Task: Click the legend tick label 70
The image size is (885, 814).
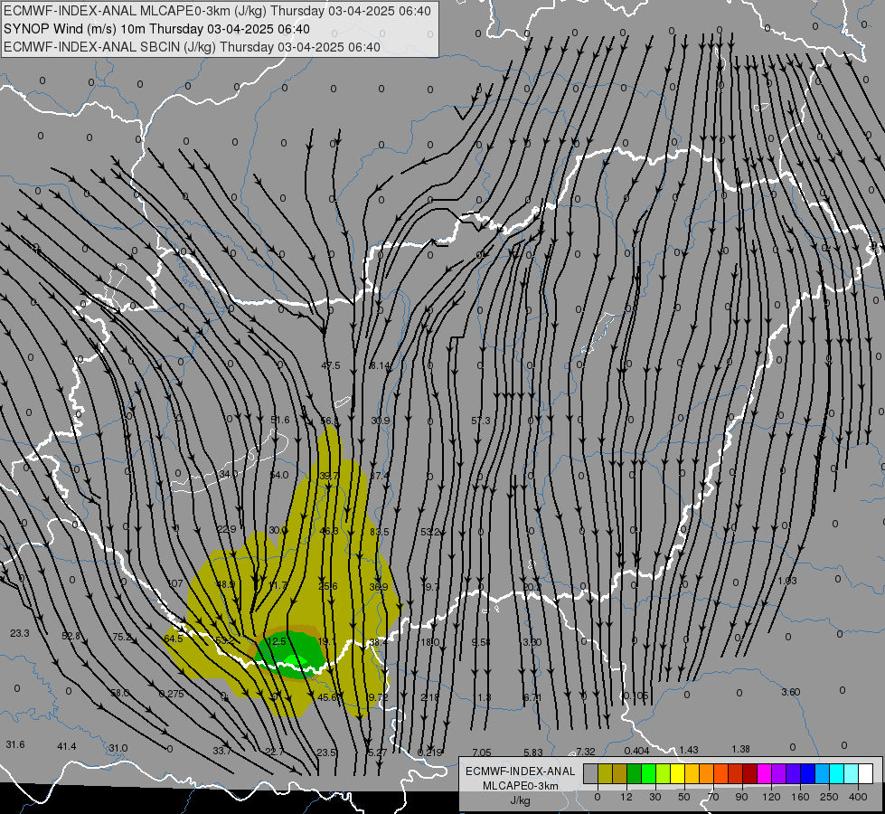Action: coord(713,797)
